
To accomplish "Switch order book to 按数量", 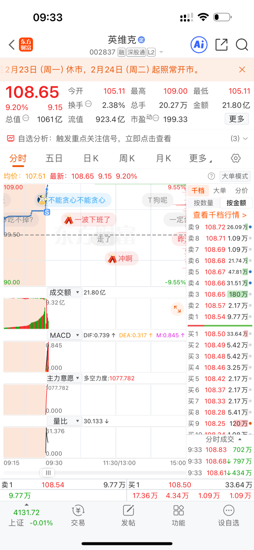I will pyautogui.click(x=203, y=203).
